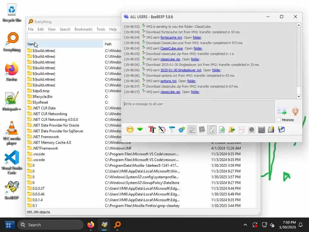This screenshot has width=309, height=232.
Task: Toggle the gray dictionary book icon
Action: [x=202, y=130]
